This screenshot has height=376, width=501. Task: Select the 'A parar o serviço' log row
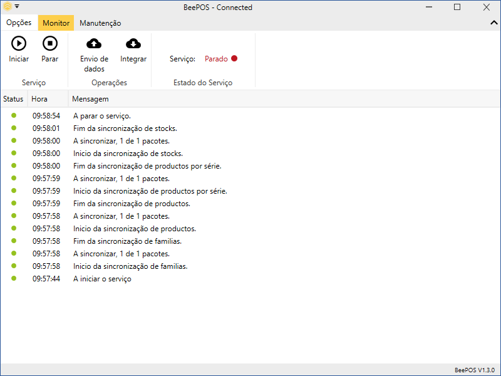tap(101, 116)
